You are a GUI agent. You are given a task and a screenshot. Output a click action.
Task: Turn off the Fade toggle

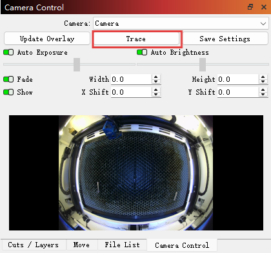coord(8,79)
